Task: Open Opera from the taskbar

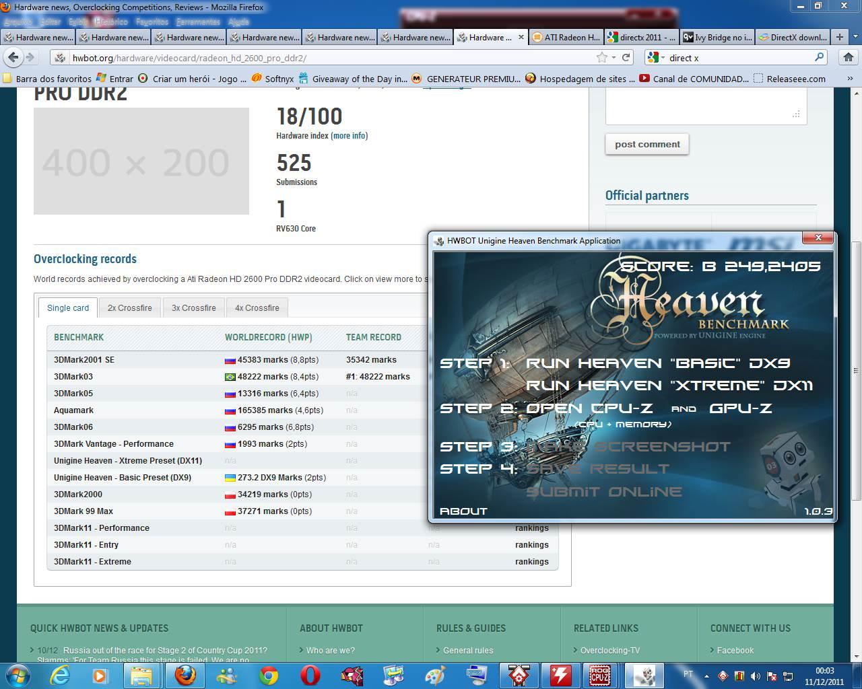Action: coord(310,675)
